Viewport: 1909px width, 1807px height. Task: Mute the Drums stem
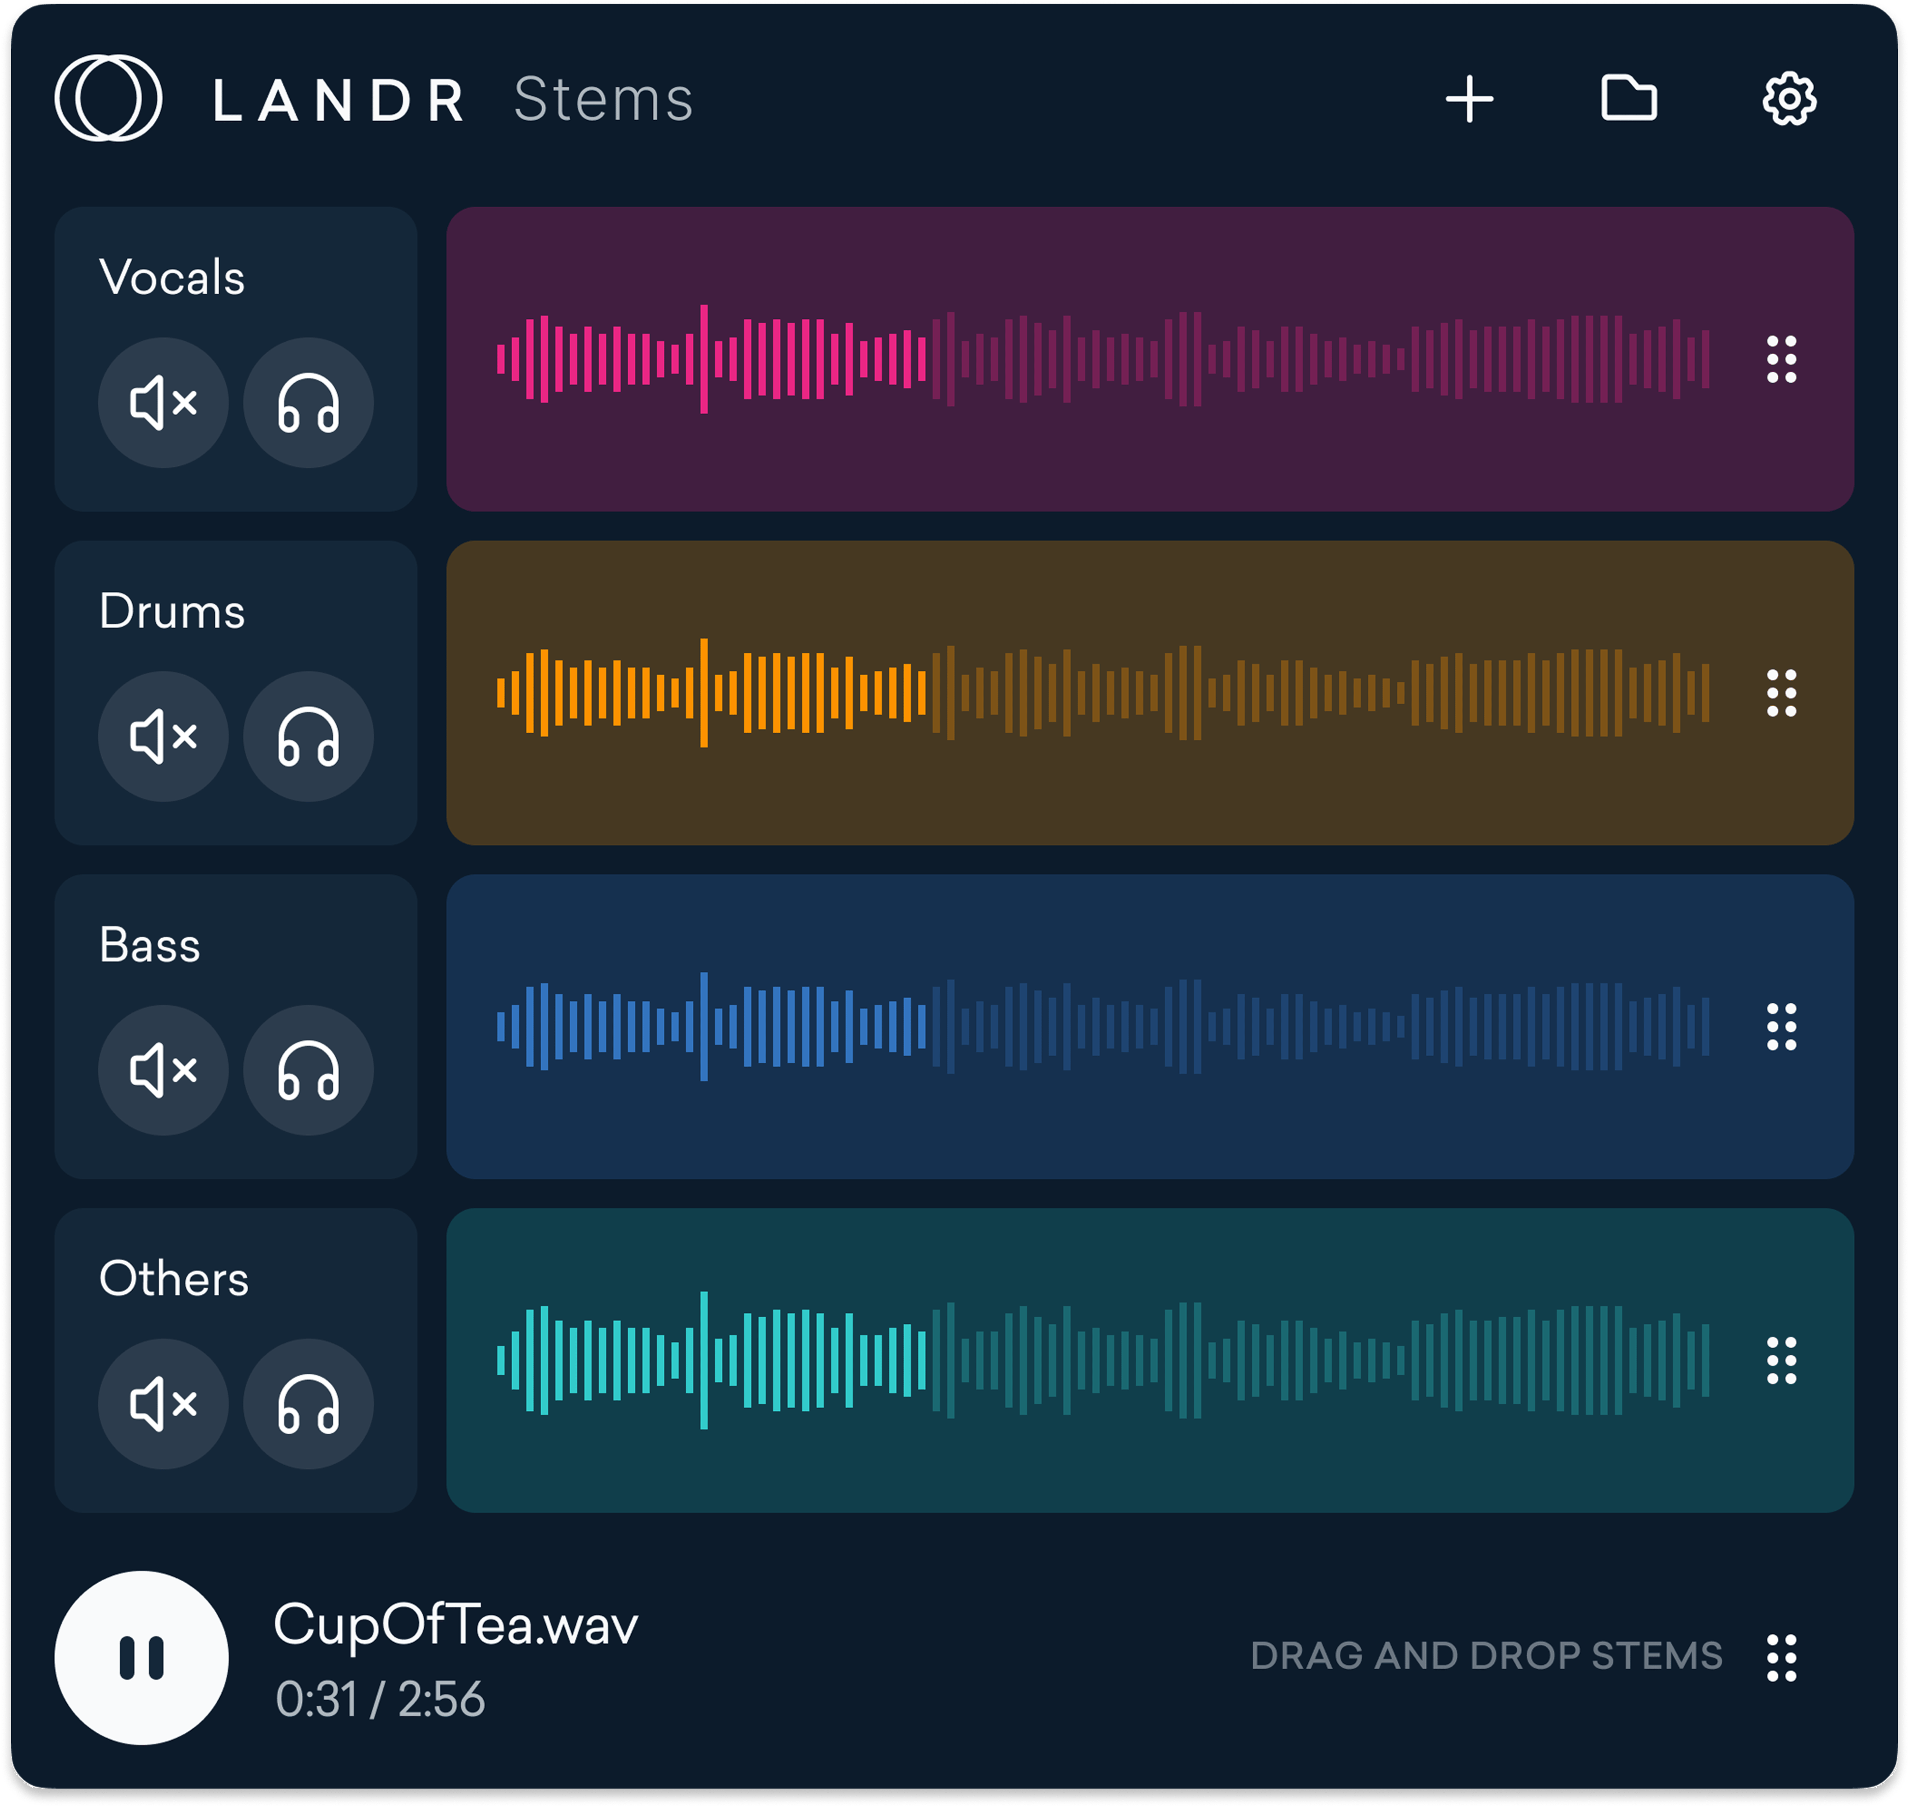(163, 737)
